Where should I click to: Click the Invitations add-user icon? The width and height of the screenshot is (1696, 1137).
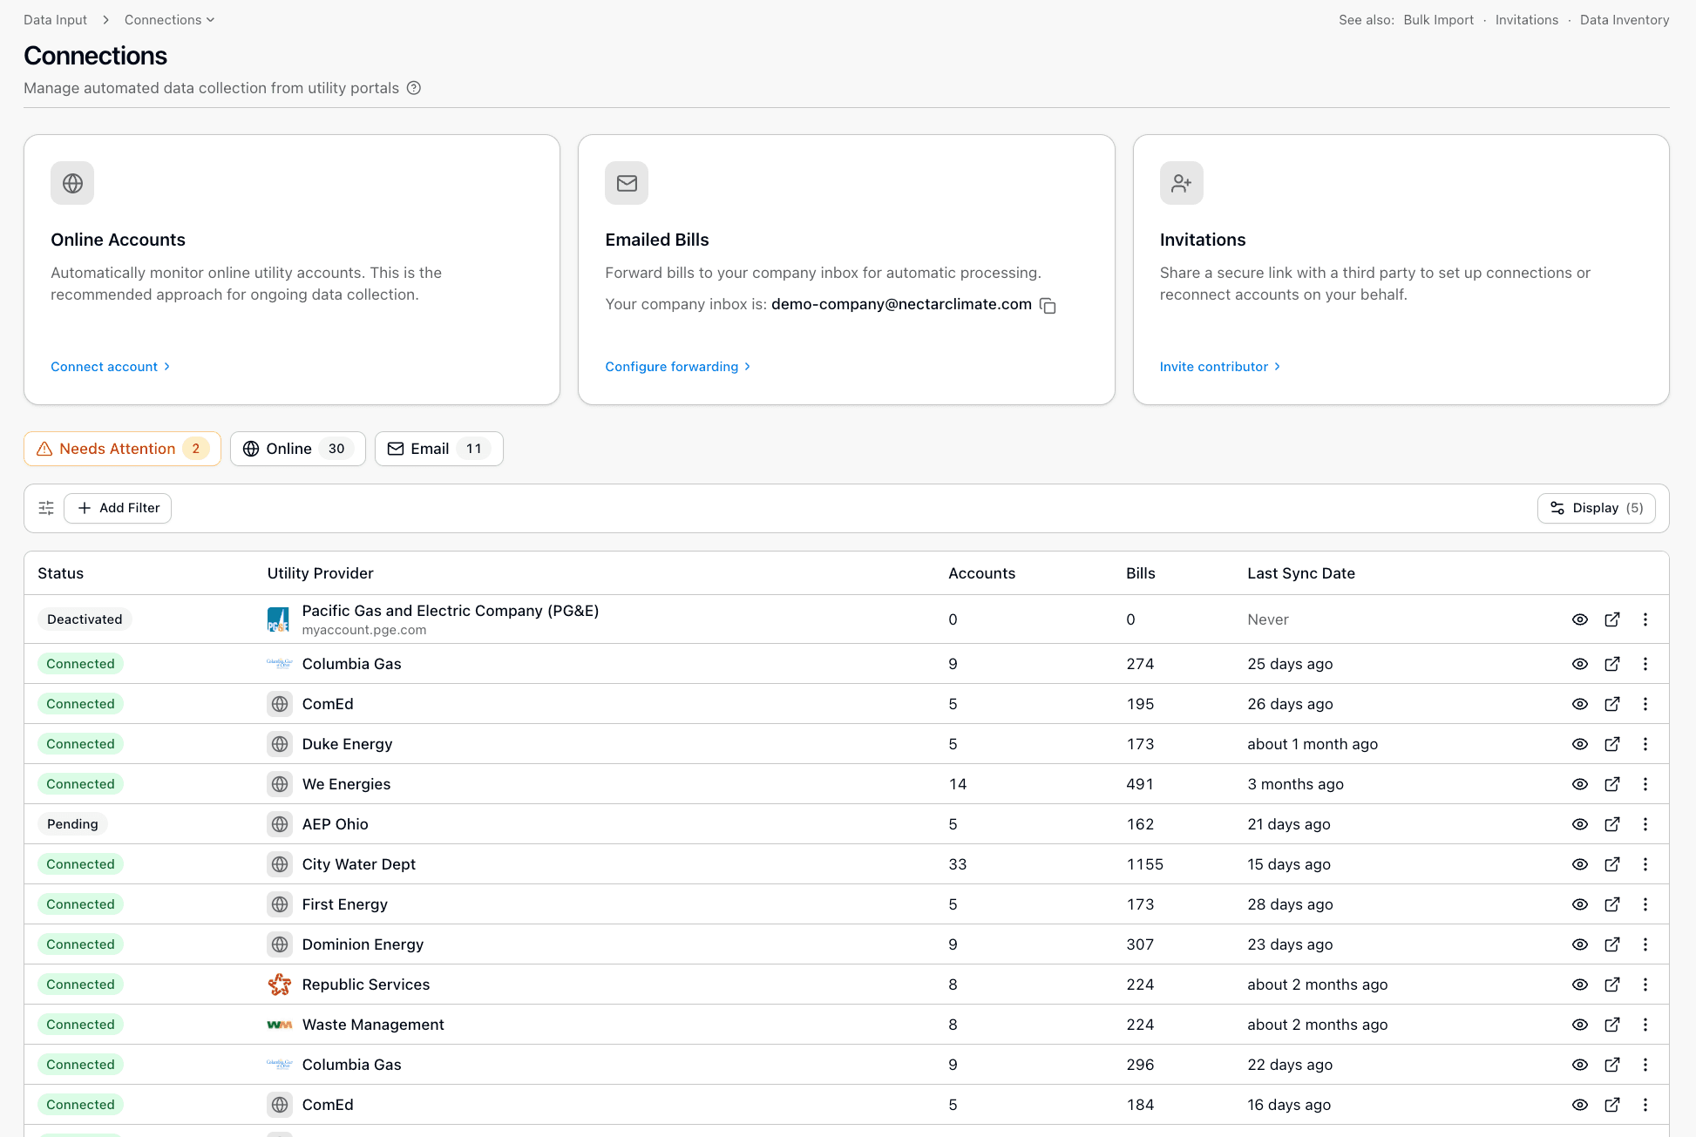(x=1181, y=183)
